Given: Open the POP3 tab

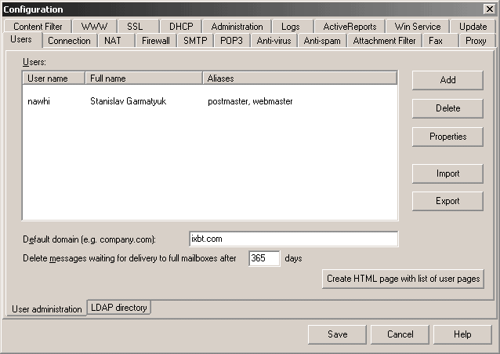Looking at the screenshot, I should (x=231, y=41).
